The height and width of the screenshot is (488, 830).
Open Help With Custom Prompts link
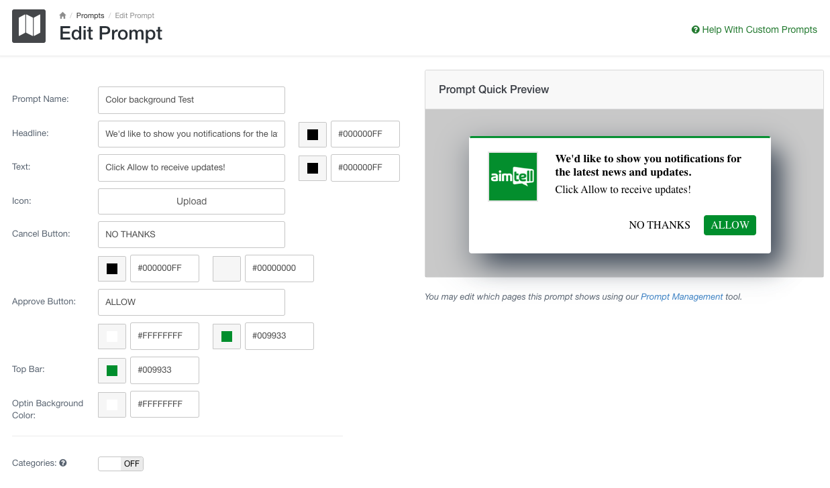coord(754,29)
